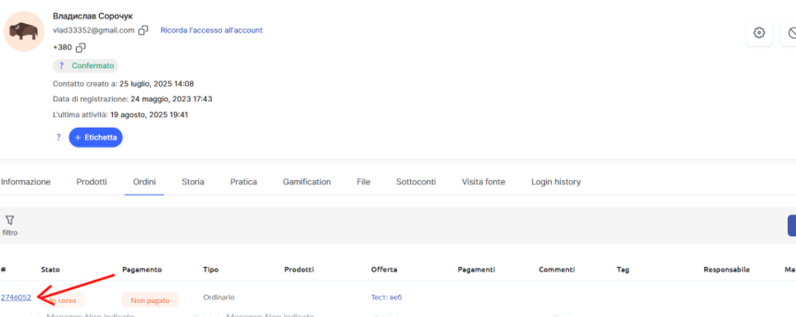Copy the email address with copy icon
Viewport: 796px width, 317px height.
tap(144, 30)
